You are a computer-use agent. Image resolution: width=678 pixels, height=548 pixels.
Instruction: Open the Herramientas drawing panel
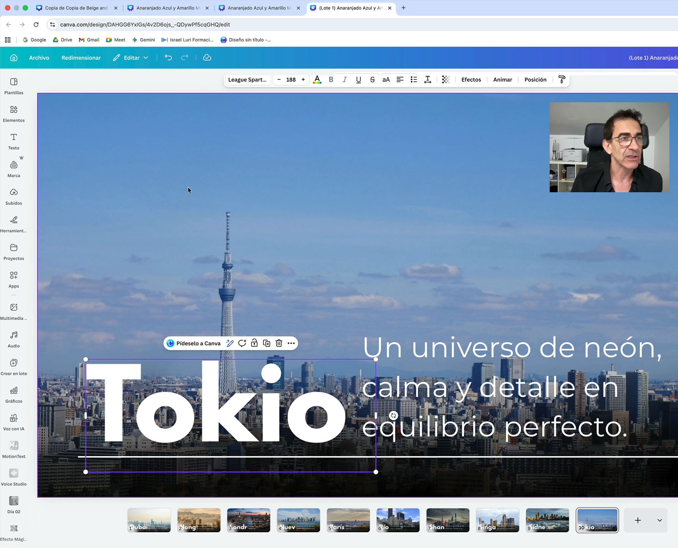(14, 224)
